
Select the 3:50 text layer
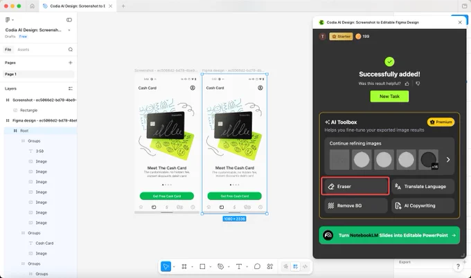(x=40, y=151)
